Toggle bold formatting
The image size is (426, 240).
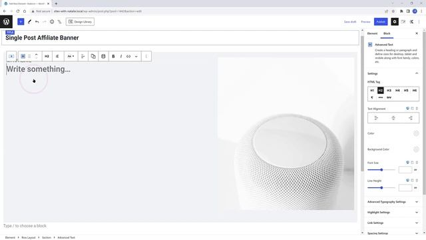(113, 56)
